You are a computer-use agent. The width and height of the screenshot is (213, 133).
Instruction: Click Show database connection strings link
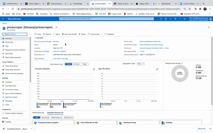point(151,45)
